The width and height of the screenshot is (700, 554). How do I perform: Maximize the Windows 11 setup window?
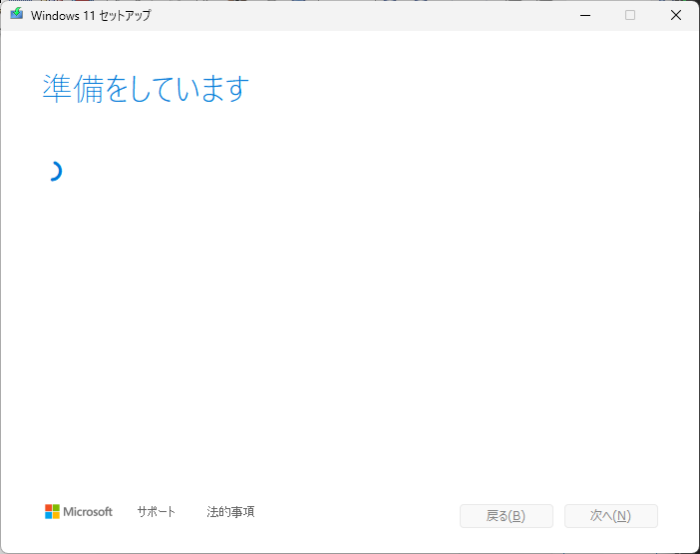(x=630, y=15)
